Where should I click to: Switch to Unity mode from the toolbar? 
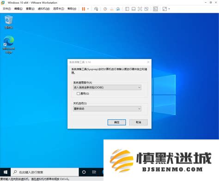tap(146, 9)
